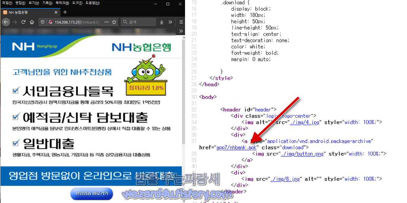The height and width of the screenshot is (203, 407).
Task: Click the 일반대출 checkbox mark
Action: click(16, 143)
